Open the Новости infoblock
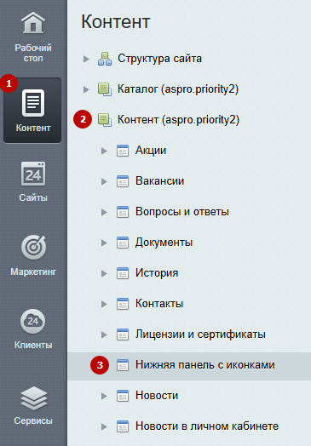Viewport: 311px width, 446px height. tap(157, 396)
